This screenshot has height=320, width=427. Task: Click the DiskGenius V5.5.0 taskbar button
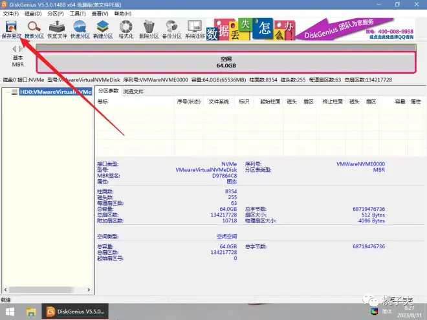pos(75,312)
